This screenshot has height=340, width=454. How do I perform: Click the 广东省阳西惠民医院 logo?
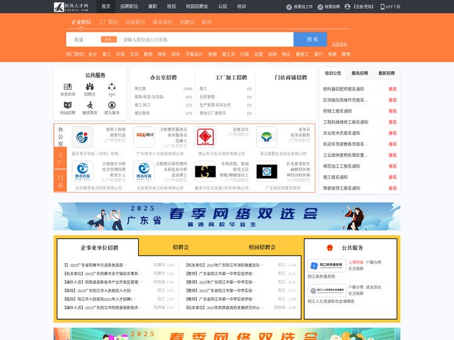click(x=267, y=171)
